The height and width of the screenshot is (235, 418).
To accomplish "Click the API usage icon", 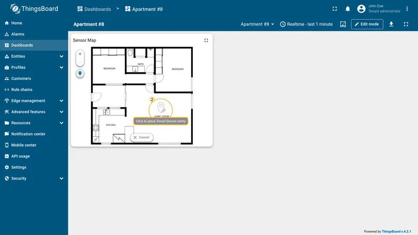I will 7,156.
